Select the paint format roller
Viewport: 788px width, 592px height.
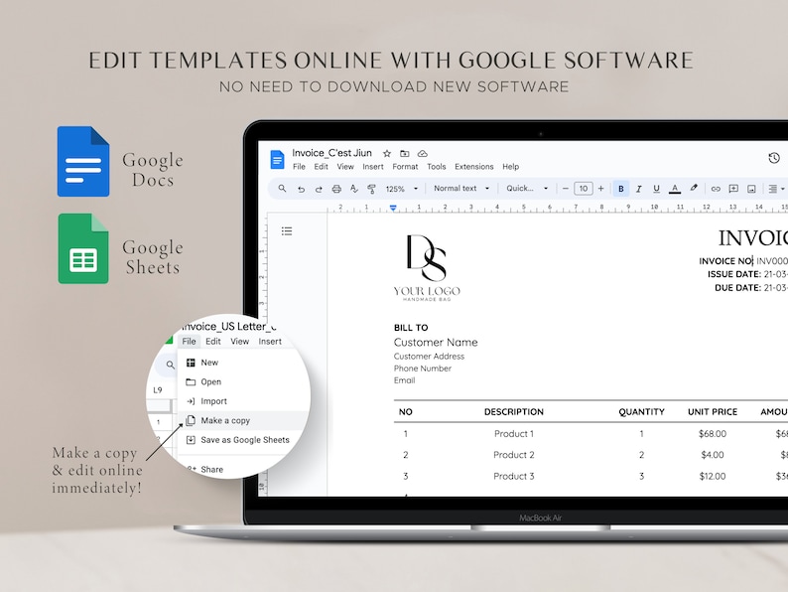pos(371,189)
